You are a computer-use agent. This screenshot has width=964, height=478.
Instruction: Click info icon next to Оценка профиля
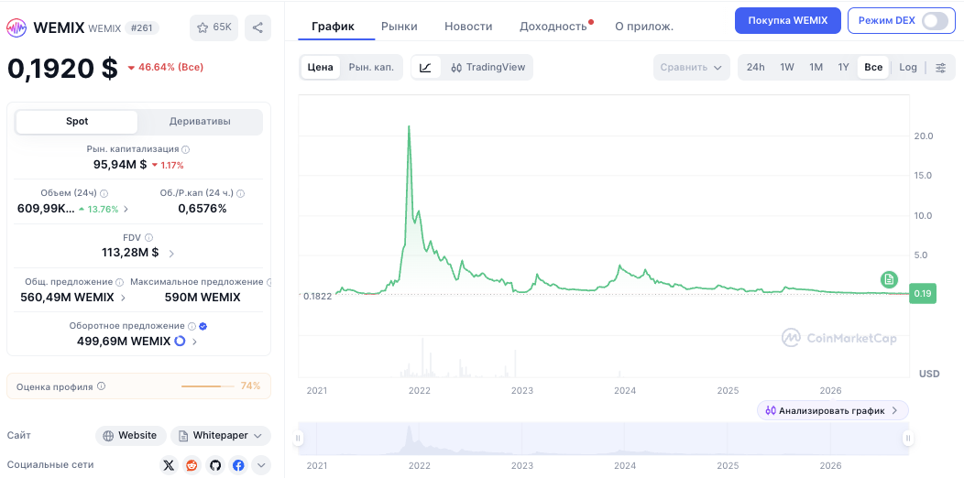pos(102,386)
